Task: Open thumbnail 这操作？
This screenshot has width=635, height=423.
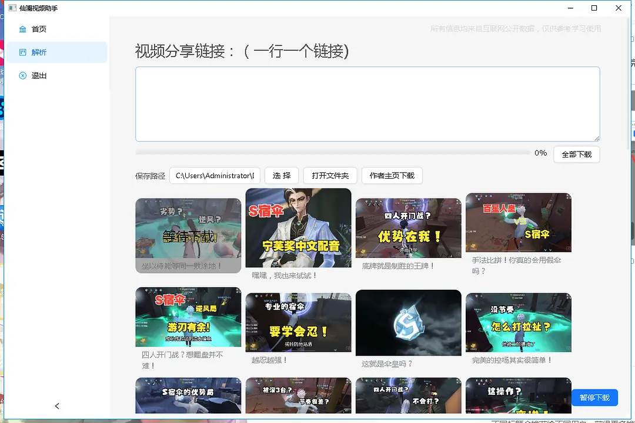Action: 519,395
